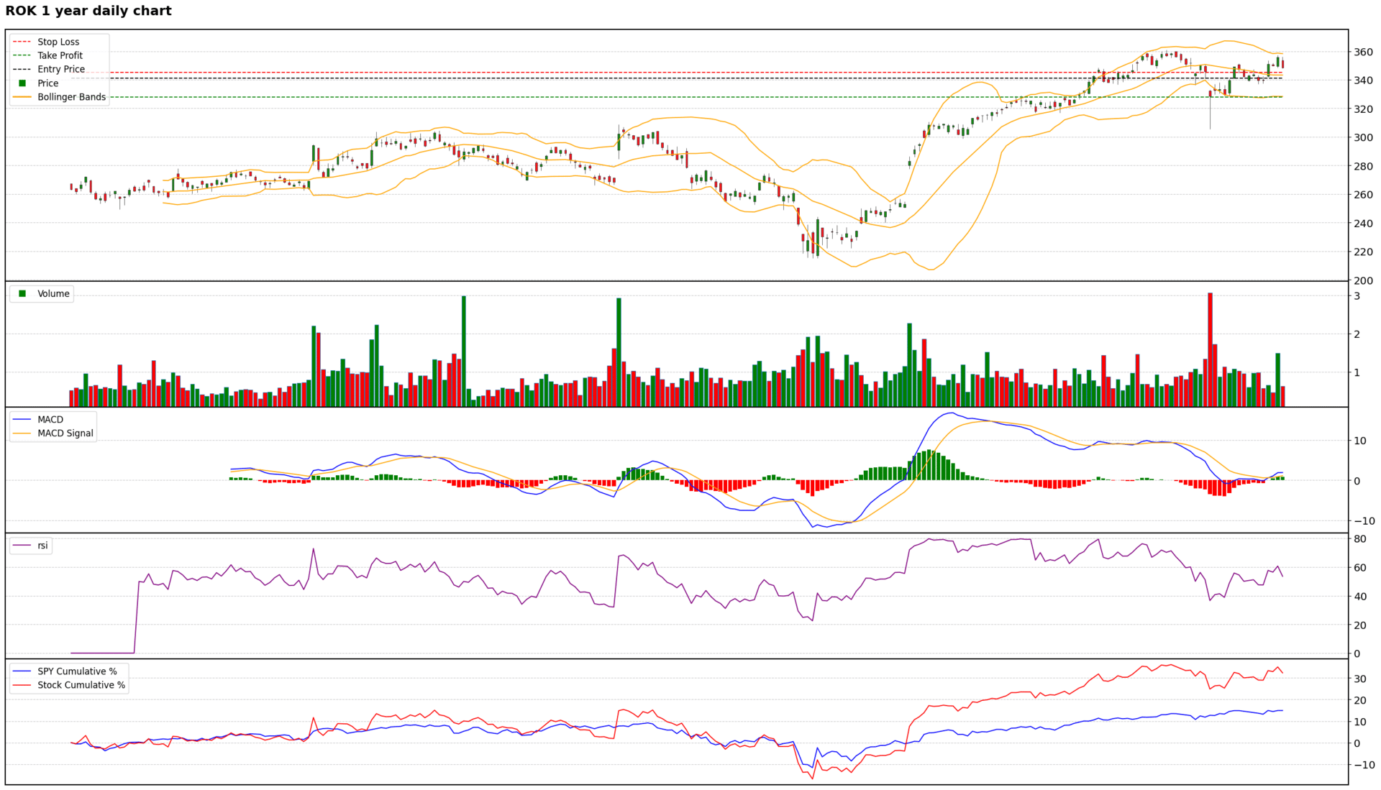This screenshot has width=1381, height=790.
Task: Click the rsi legend label
Action: (x=43, y=546)
